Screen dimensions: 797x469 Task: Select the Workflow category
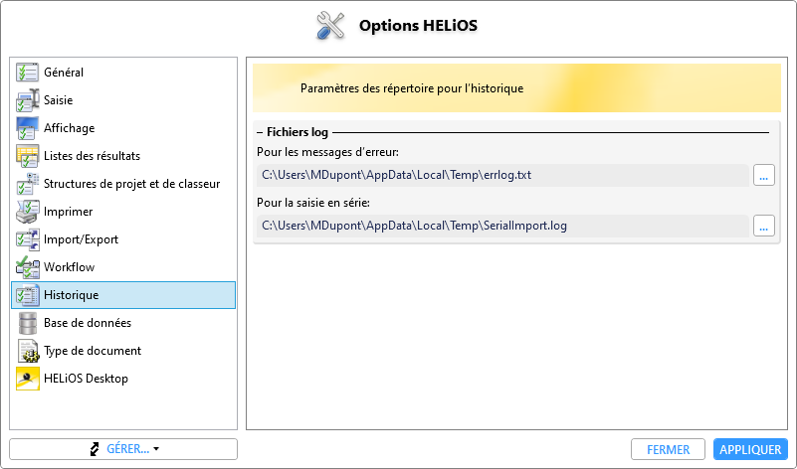point(123,267)
